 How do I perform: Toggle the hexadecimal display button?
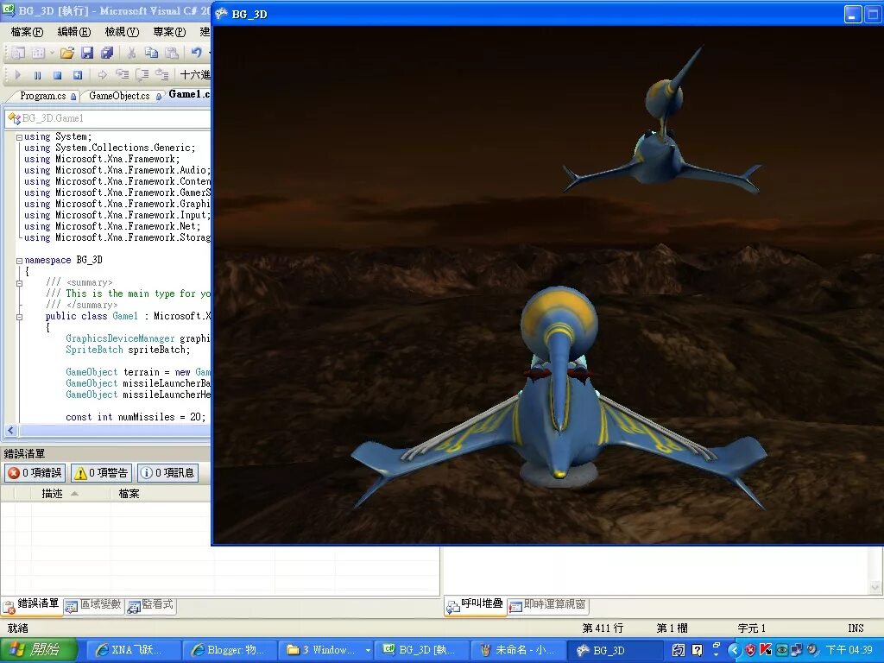point(194,74)
